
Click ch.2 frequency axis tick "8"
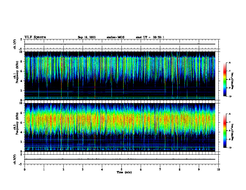[21, 113]
